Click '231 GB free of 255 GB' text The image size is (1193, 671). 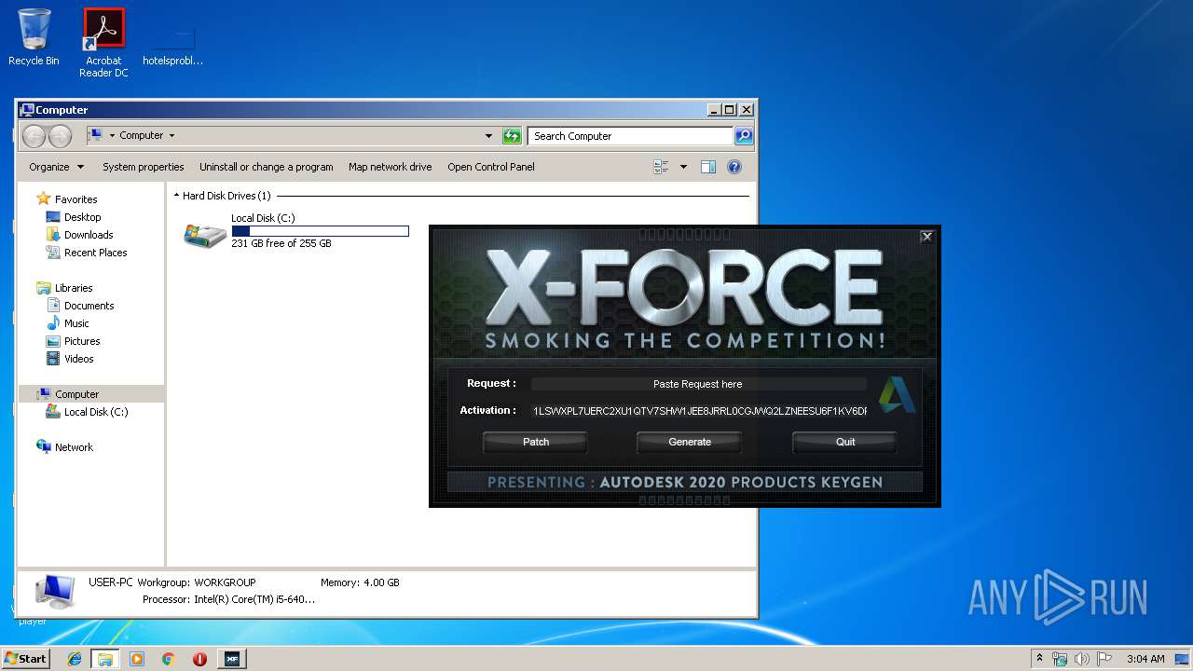point(281,243)
